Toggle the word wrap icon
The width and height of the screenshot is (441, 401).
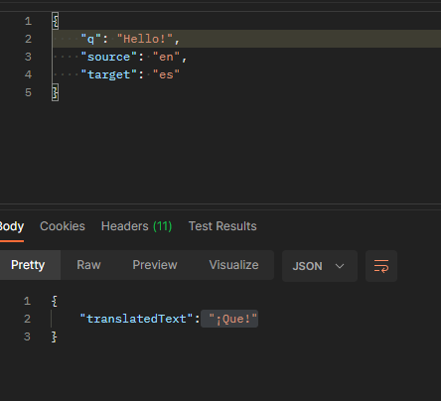pyautogui.click(x=381, y=266)
